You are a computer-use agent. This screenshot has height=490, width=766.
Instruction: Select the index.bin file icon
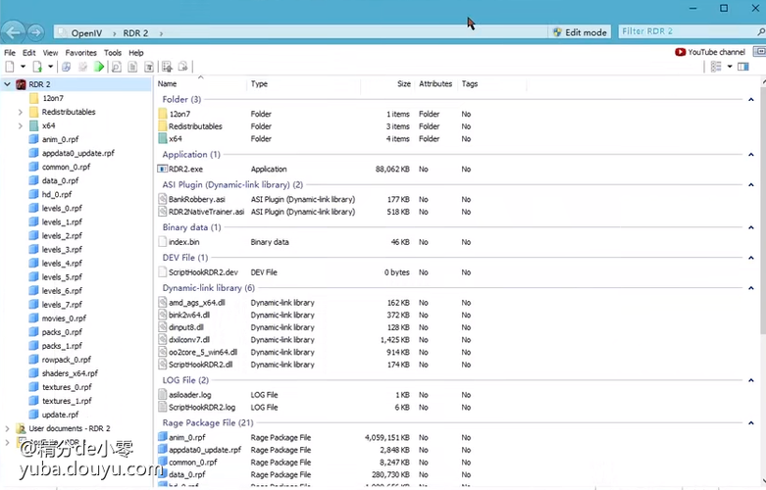(163, 242)
